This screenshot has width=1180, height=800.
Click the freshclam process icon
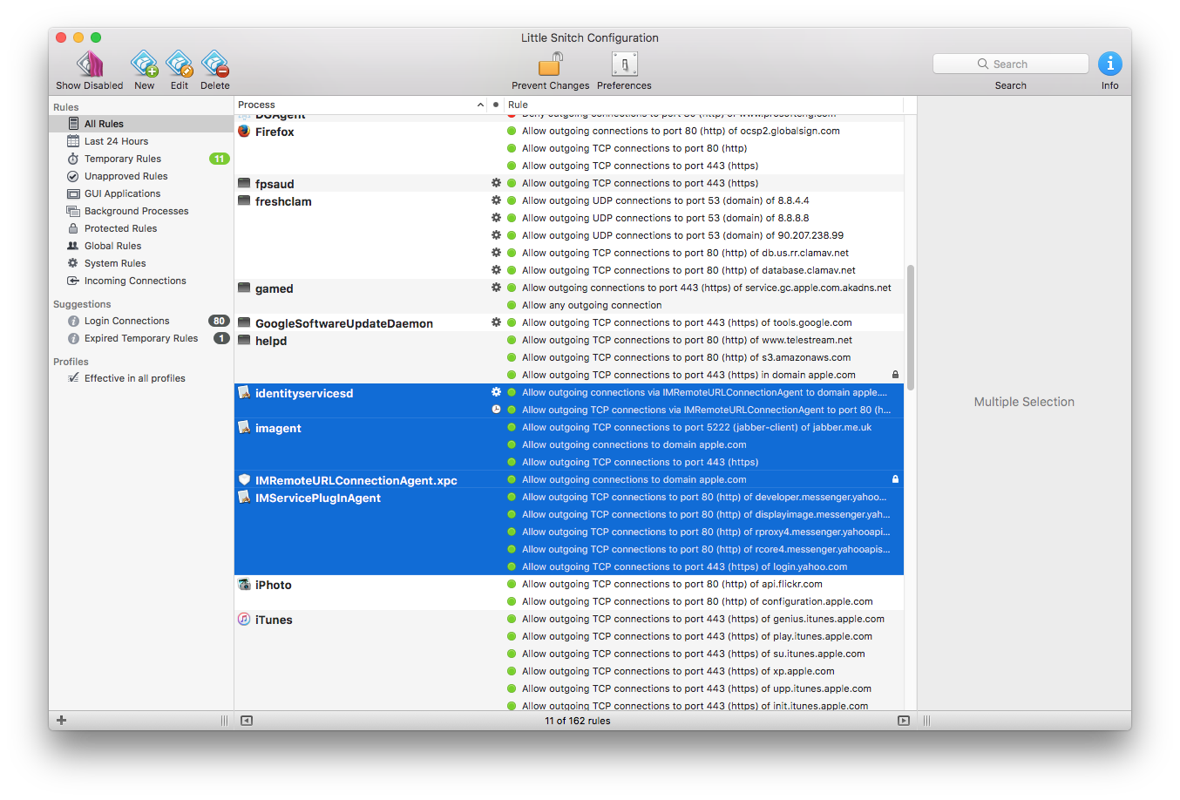(244, 201)
